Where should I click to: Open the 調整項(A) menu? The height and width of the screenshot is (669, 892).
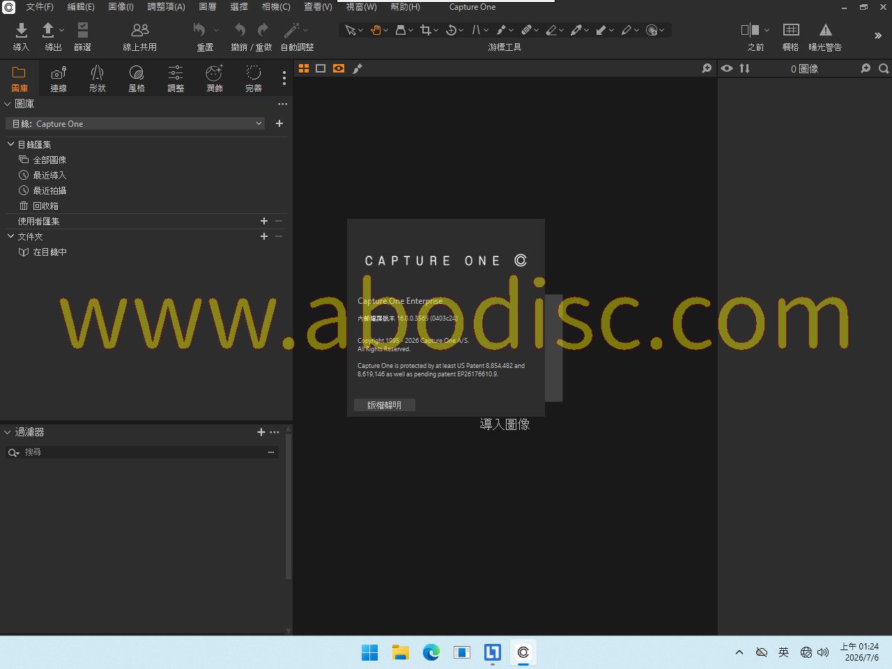pyautogui.click(x=167, y=7)
